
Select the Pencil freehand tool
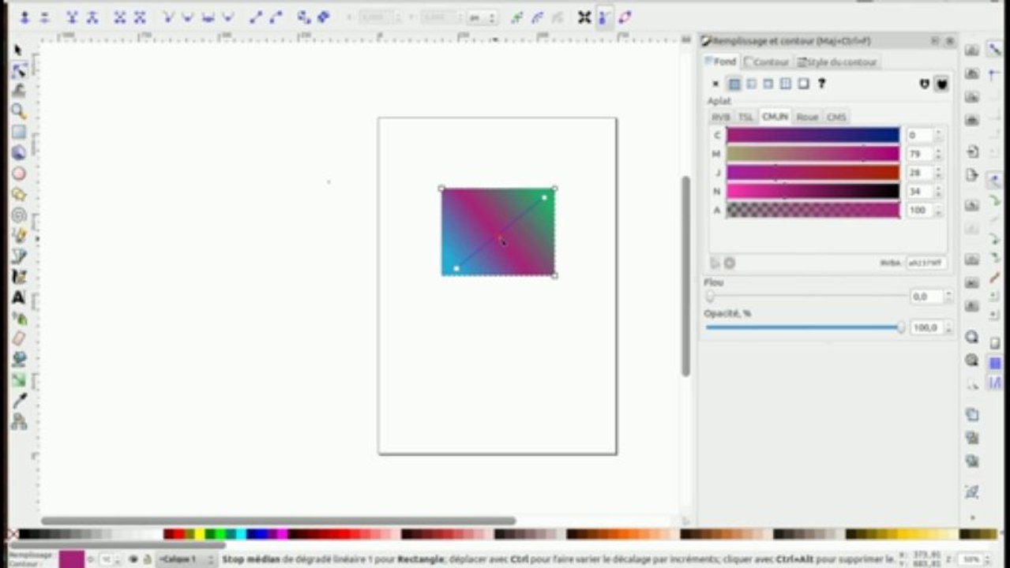(x=19, y=235)
